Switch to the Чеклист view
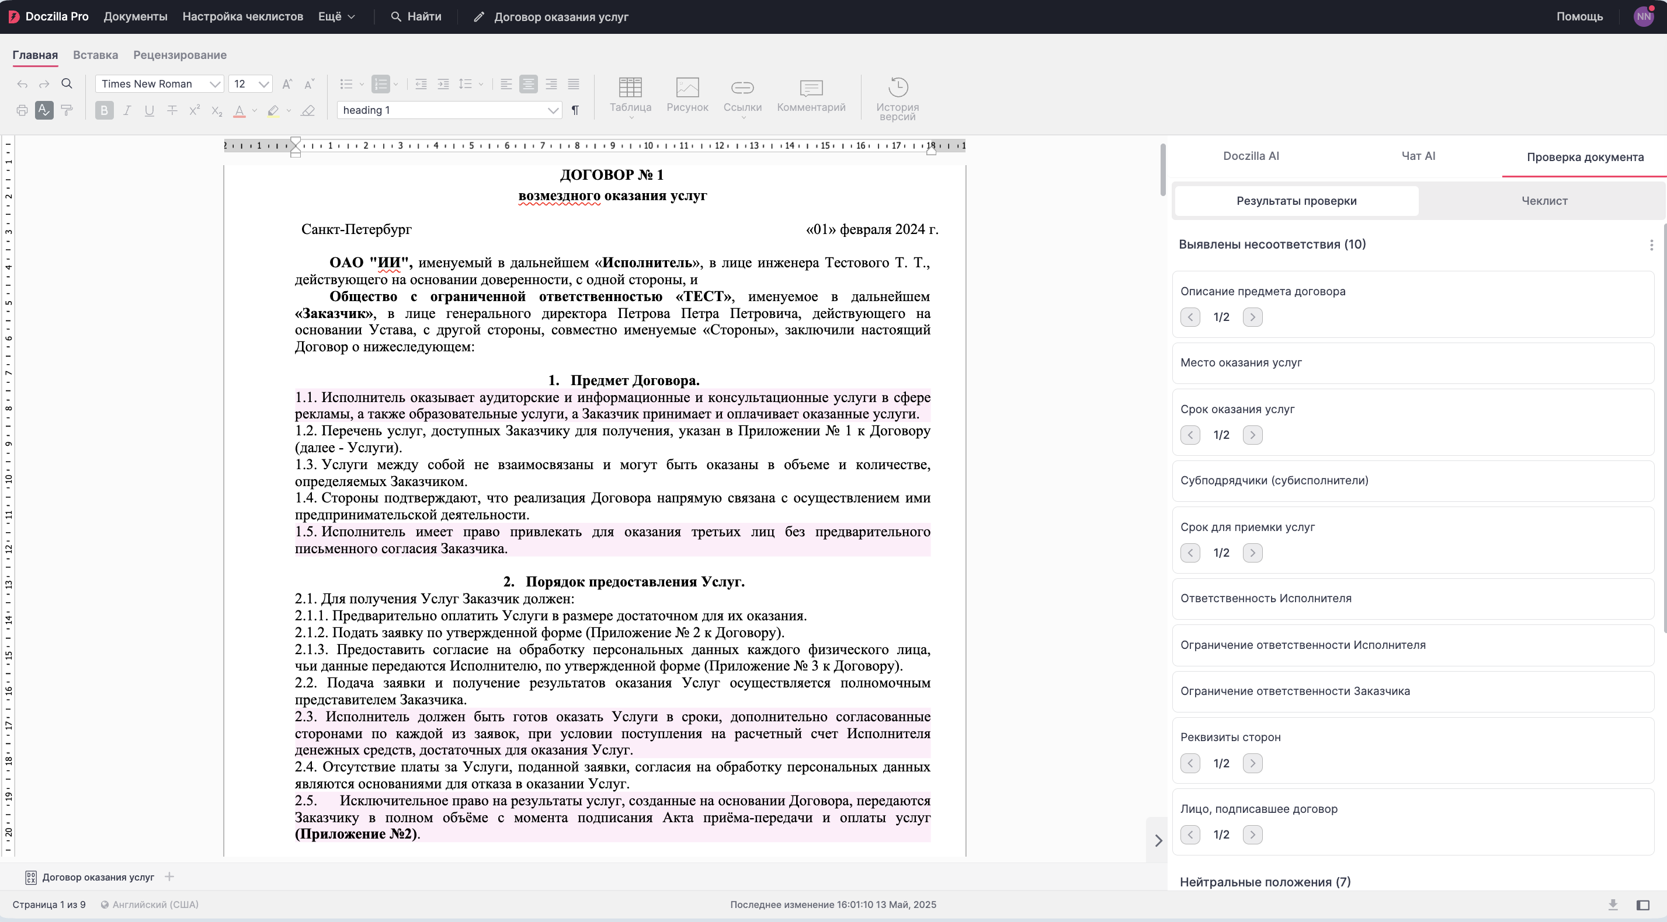Viewport: 1667px width, 922px height. coord(1544,201)
